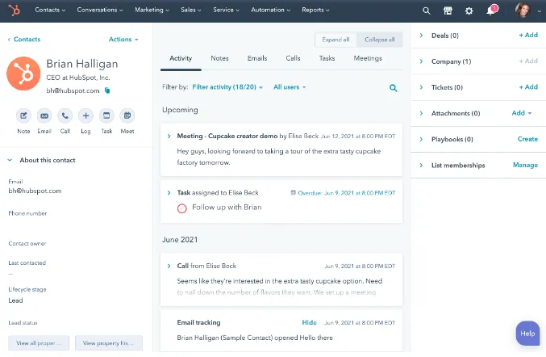Image resolution: width=546 pixels, height=357 pixels.
Task: Click the Note icon button
Action: (23, 115)
